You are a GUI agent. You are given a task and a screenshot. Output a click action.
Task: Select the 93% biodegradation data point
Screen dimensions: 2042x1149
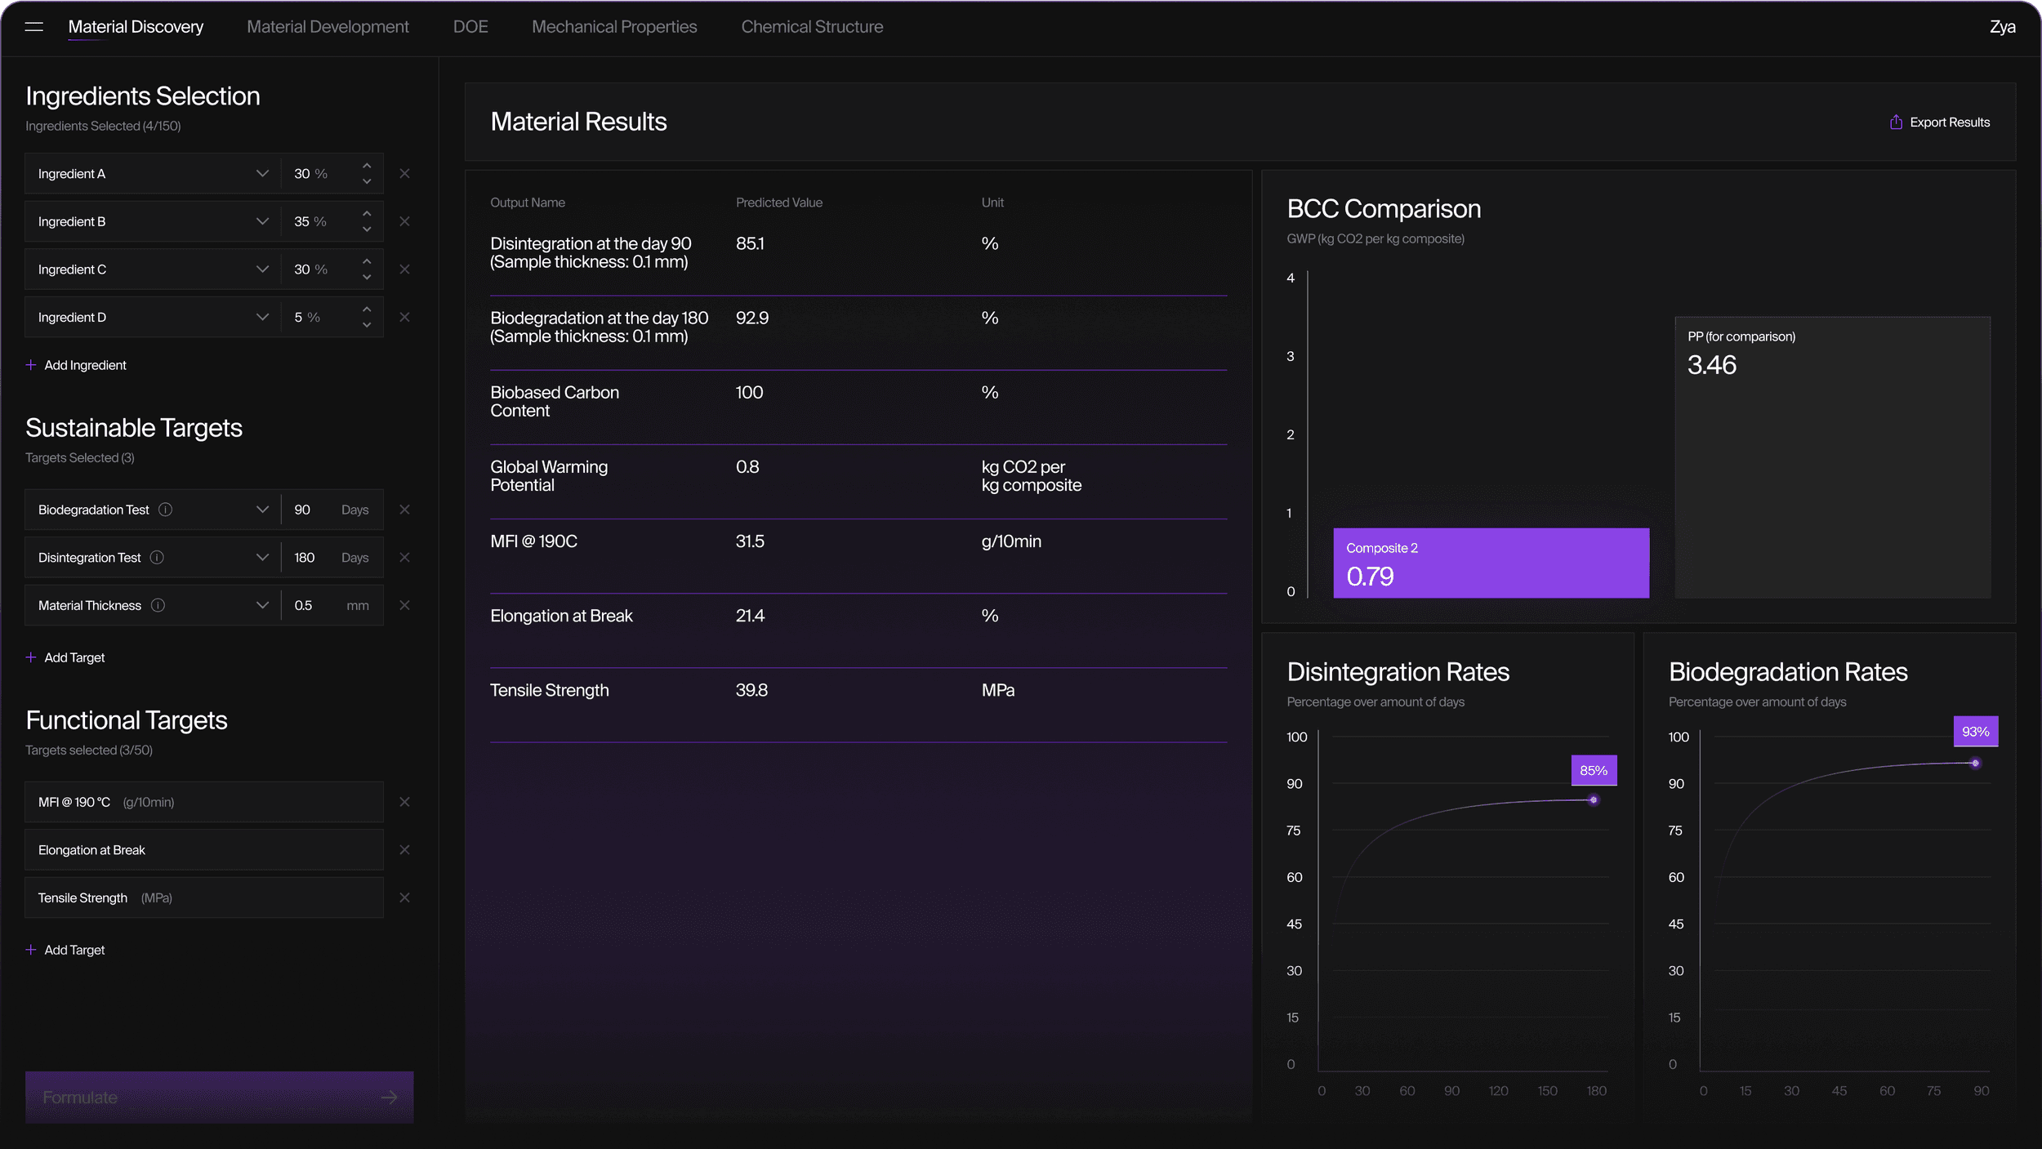coord(1975,764)
